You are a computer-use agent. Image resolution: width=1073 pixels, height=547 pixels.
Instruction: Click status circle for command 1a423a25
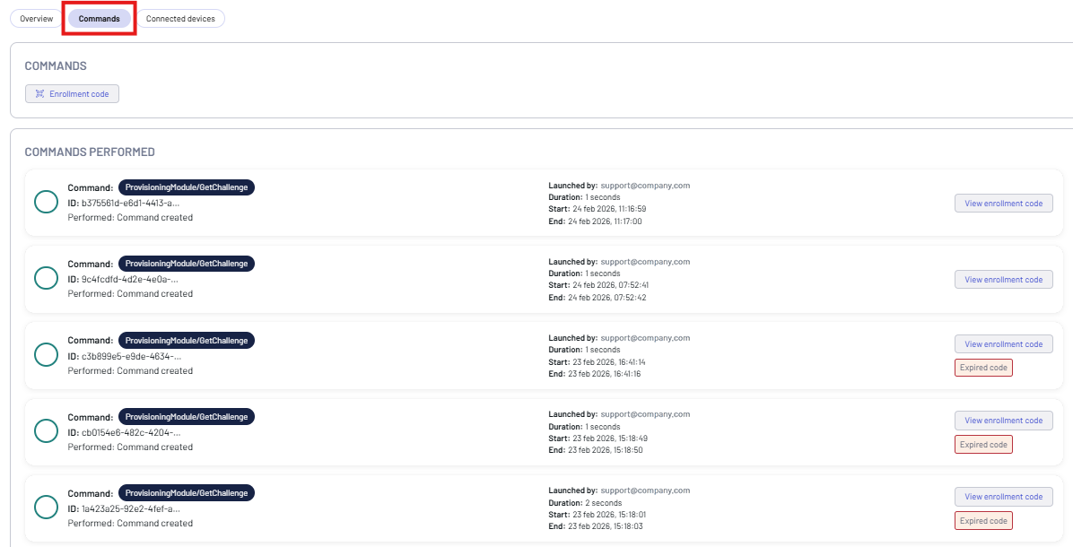(46, 508)
